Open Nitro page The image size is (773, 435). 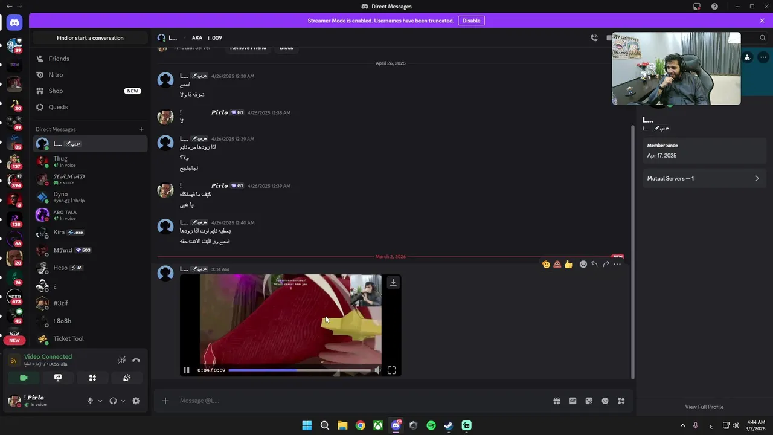[90, 75]
